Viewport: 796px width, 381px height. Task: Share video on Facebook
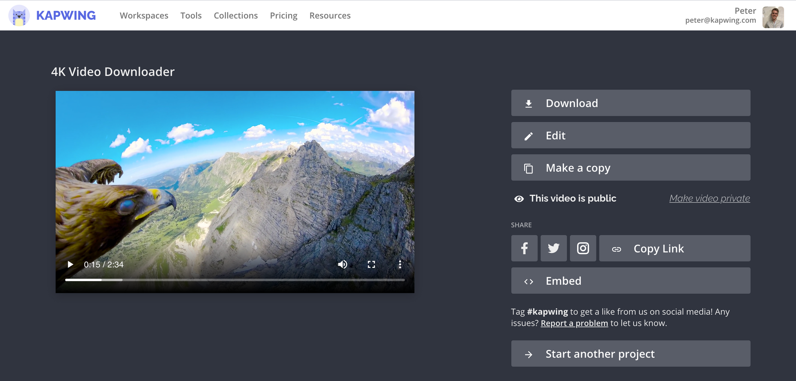[524, 248]
